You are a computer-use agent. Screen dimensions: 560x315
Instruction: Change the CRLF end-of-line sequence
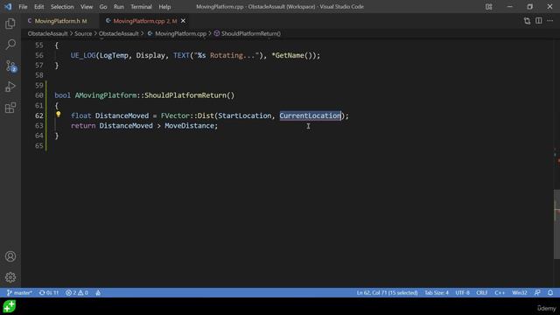(482, 293)
